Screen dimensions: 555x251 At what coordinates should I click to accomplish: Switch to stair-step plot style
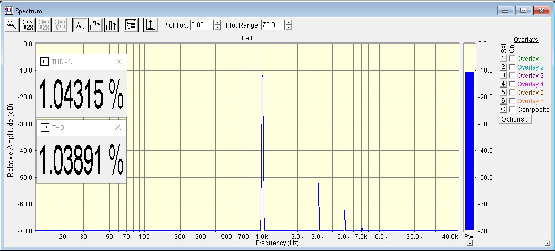(95, 25)
